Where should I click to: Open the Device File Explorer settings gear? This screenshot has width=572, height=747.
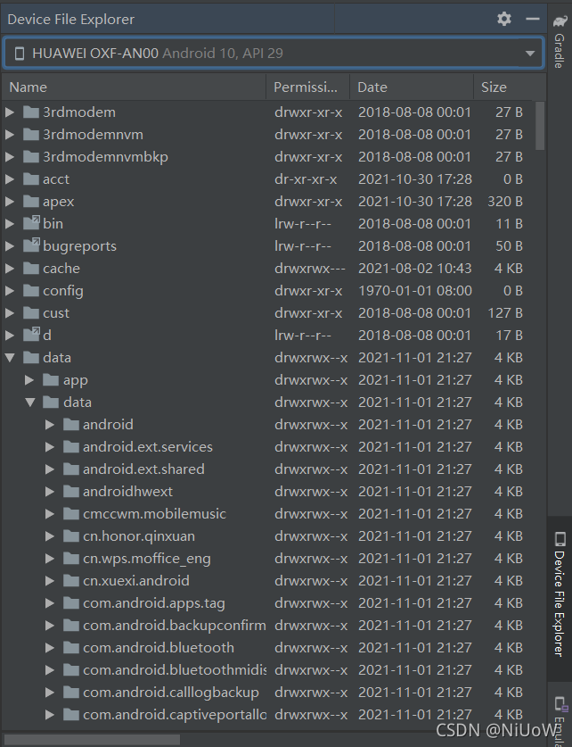click(504, 19)
